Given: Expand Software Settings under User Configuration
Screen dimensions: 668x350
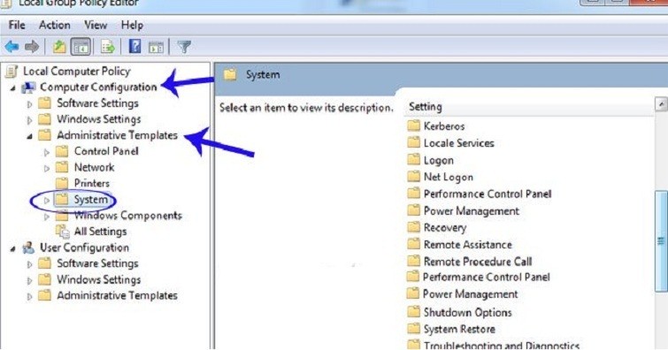Looking at the screenshot, I should pyautogui.click(x=29, y=264).
